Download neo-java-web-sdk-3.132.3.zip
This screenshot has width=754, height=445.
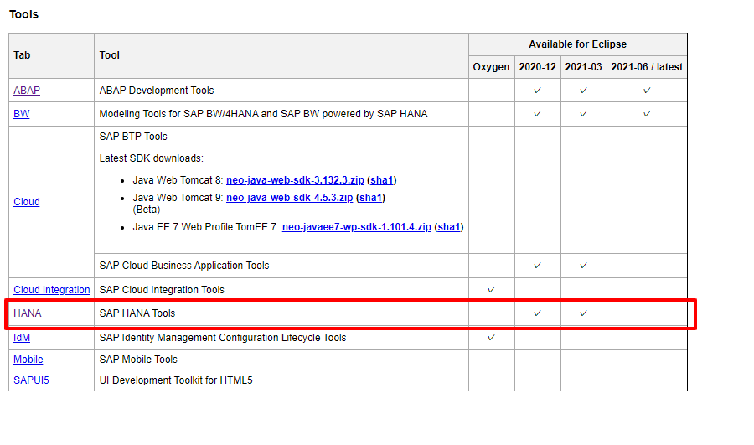point(294,180)
